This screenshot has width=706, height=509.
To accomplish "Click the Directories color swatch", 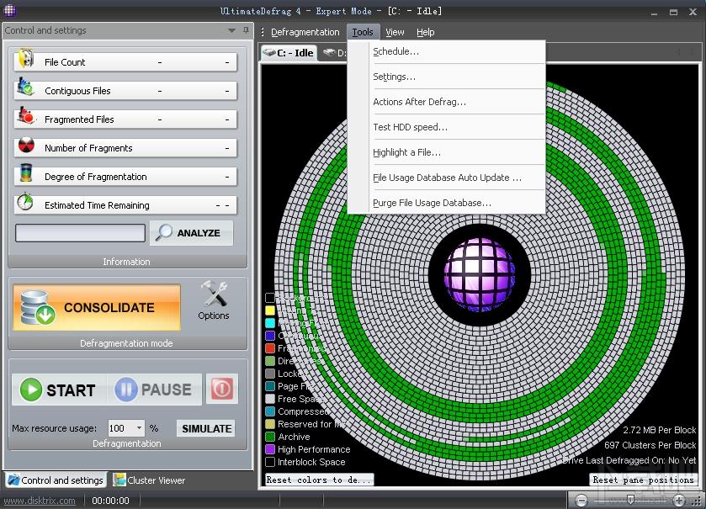I will [270, 361].
